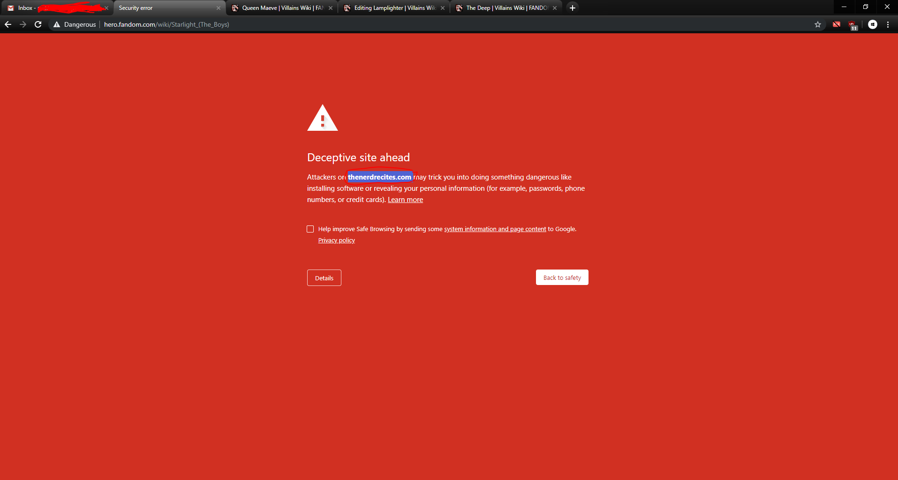Close the The Deep Villains Wiki tab
This screenshot has height=480, width=898.
click(555, 8)
